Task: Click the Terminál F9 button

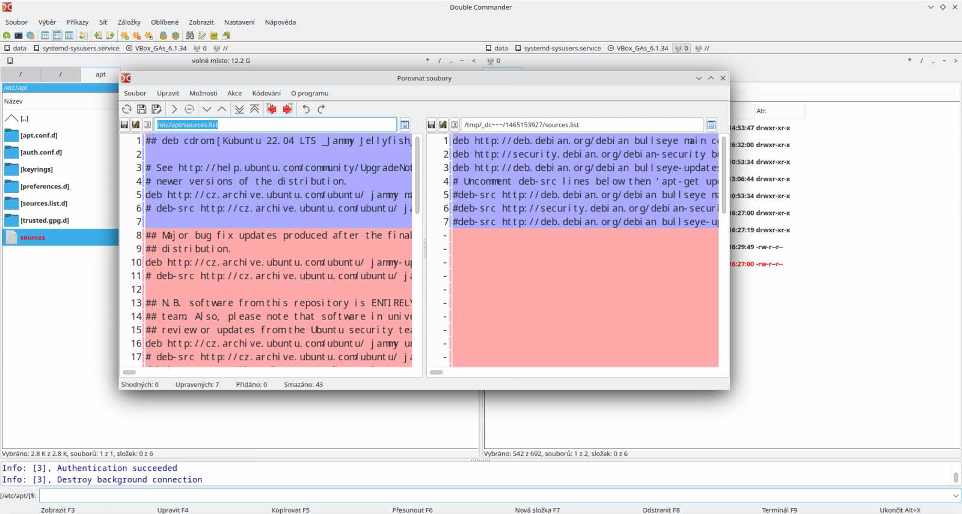Action: [779, 510]
